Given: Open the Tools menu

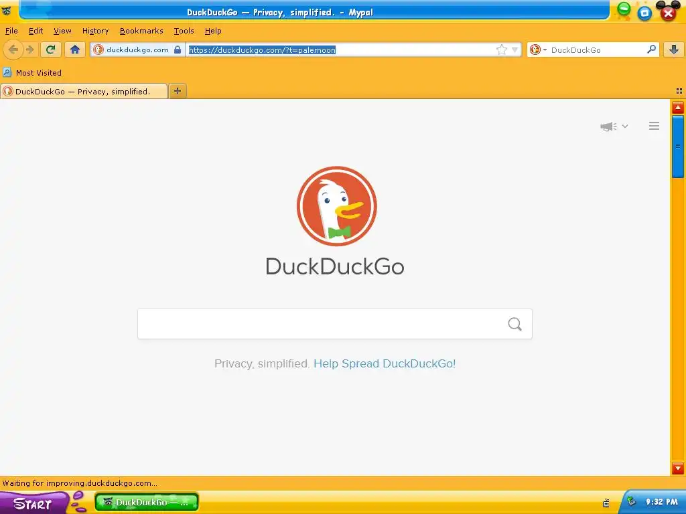Looking at the screenshot, I should (184, 31).
